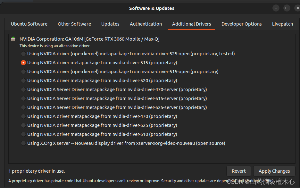Switch to the Livepatch tab
Image resolution: width=300 pixels, height=188 pixels.
coord(282,24)
